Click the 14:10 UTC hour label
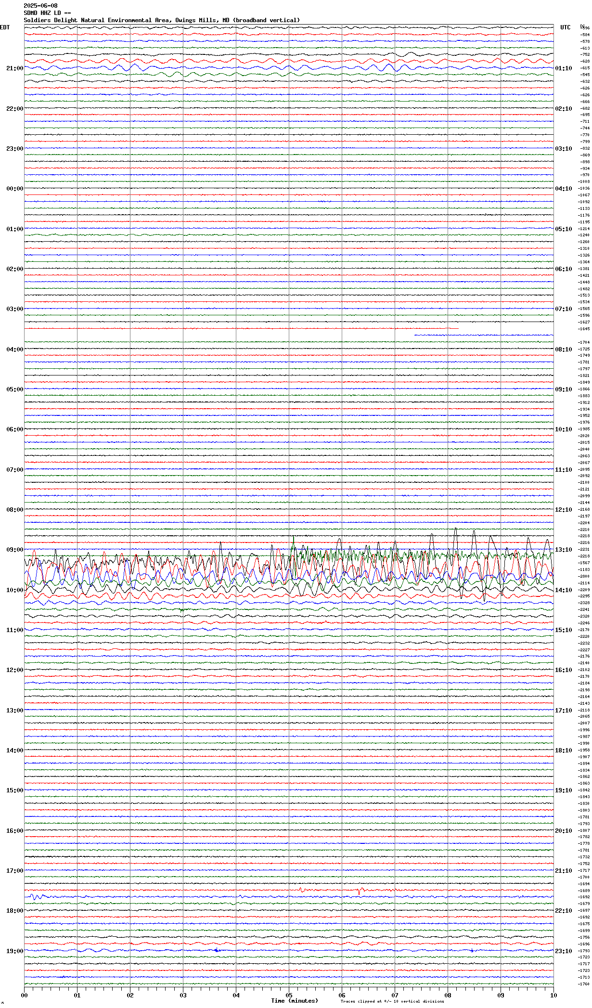 pyautogui.click(x=564, y=590)
